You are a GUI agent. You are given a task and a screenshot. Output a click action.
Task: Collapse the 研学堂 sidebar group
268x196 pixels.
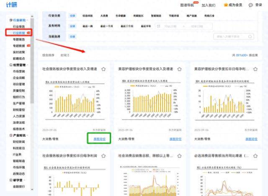point(24,180)
